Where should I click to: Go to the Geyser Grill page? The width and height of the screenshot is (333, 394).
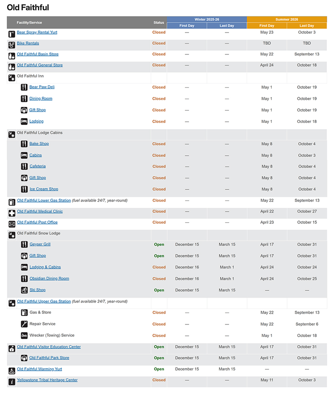pos(40,244)
